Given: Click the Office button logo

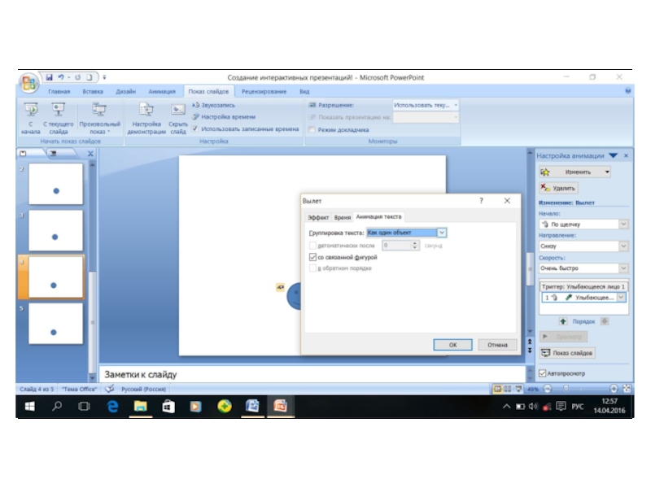Looking at the screenshot, I should pyautogui.click(x=29, y=82).
